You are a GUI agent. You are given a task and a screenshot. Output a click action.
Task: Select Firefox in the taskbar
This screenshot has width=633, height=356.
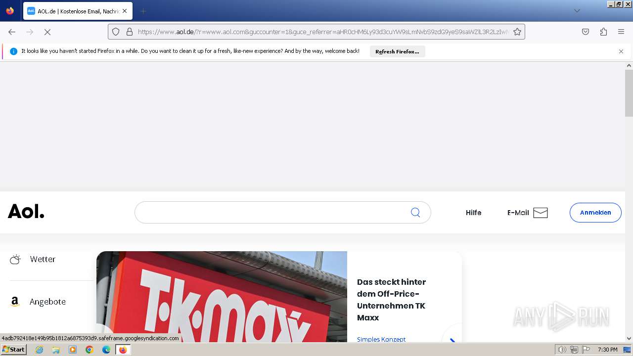click(x=123, y=350)
